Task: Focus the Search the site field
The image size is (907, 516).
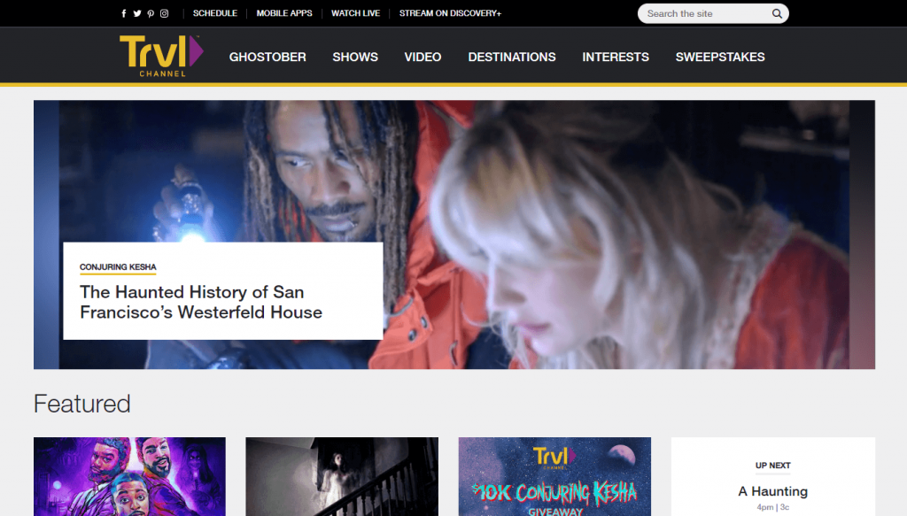Action: [713, 13]
